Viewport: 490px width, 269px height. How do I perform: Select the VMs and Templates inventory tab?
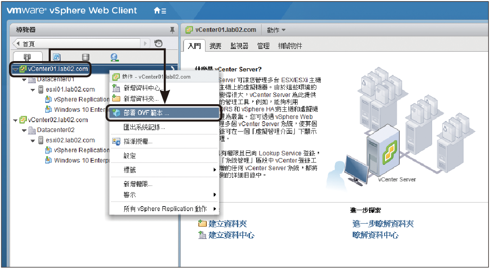pyautogui.click(x=57, y=57)
